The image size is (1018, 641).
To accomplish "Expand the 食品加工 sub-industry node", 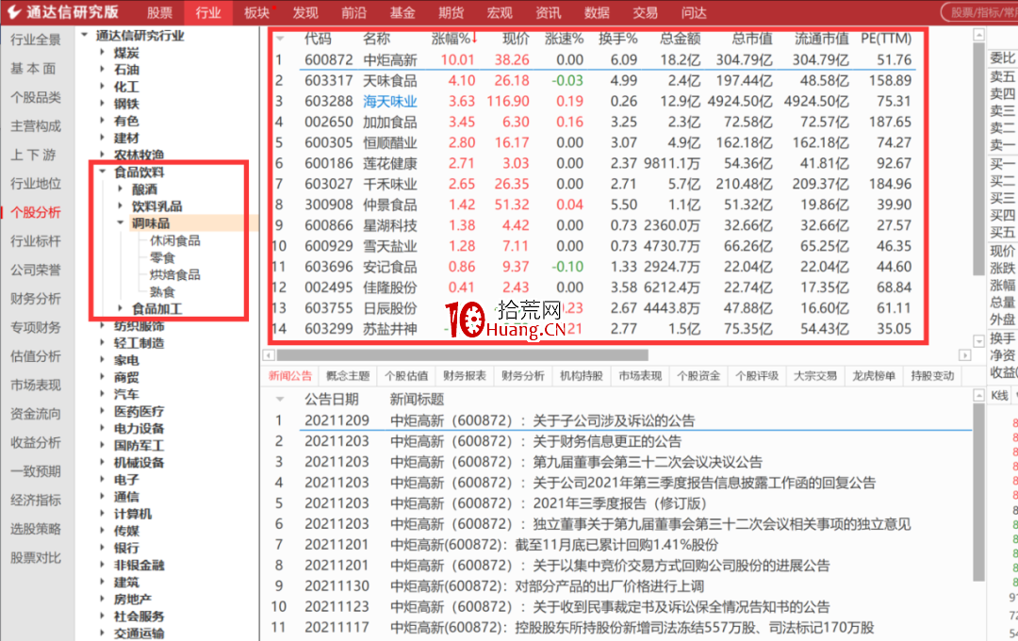I will (120, 308).
